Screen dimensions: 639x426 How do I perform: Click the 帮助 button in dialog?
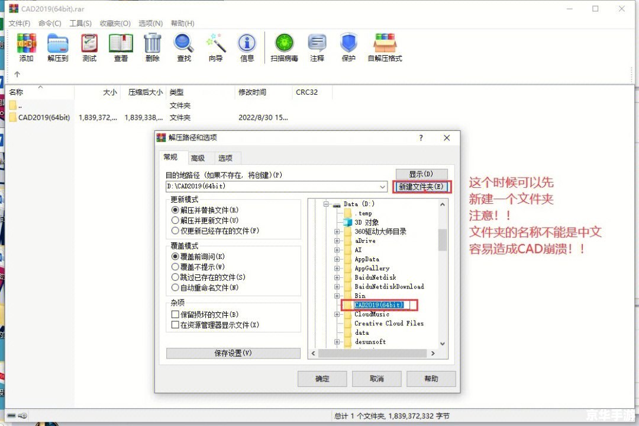tap(431, 379)
